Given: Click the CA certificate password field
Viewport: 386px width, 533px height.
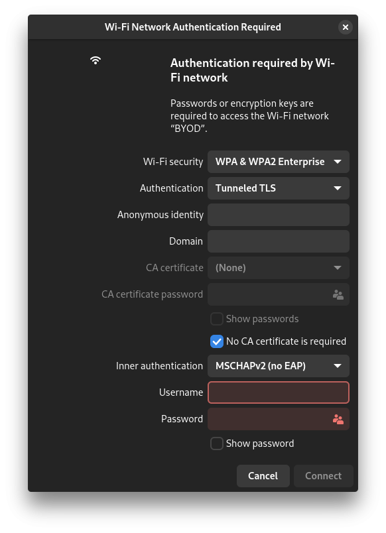Looking at the screenshot, I should tap(279, 294).
